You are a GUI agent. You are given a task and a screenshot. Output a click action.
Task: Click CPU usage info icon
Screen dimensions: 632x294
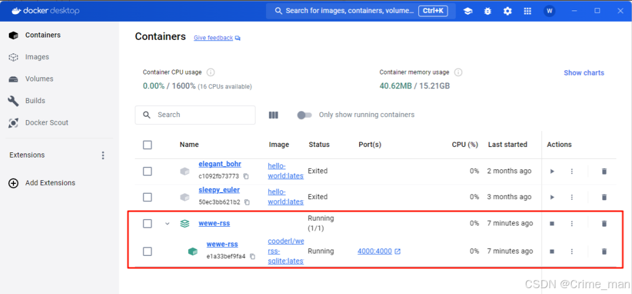coord(210,73)
